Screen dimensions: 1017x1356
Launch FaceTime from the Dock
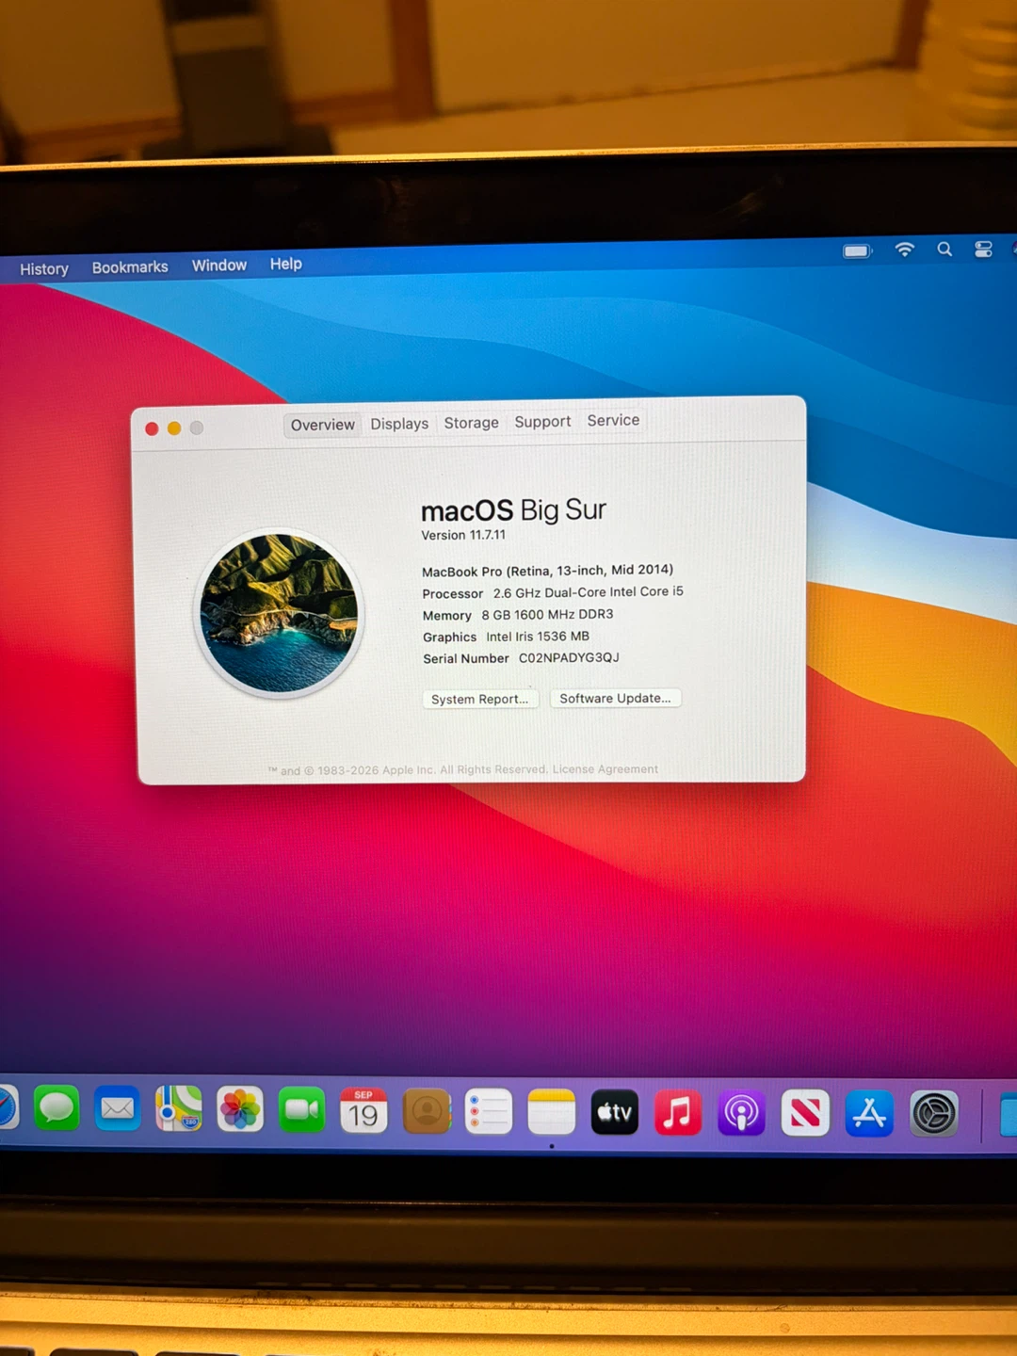301,1111
